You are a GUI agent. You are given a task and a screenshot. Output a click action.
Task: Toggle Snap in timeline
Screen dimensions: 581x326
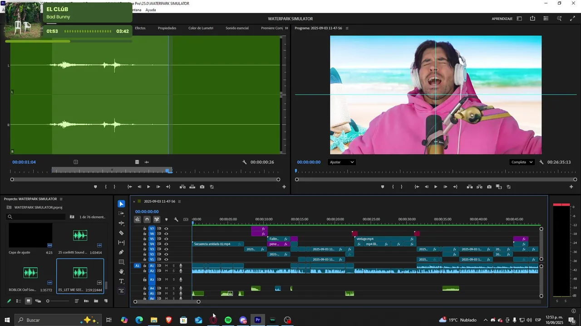(147, 220)
